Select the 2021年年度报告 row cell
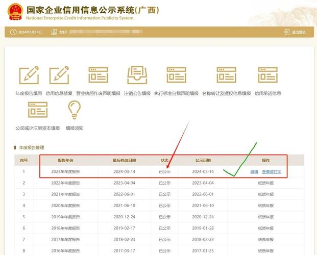 click(x=65, y=194)
